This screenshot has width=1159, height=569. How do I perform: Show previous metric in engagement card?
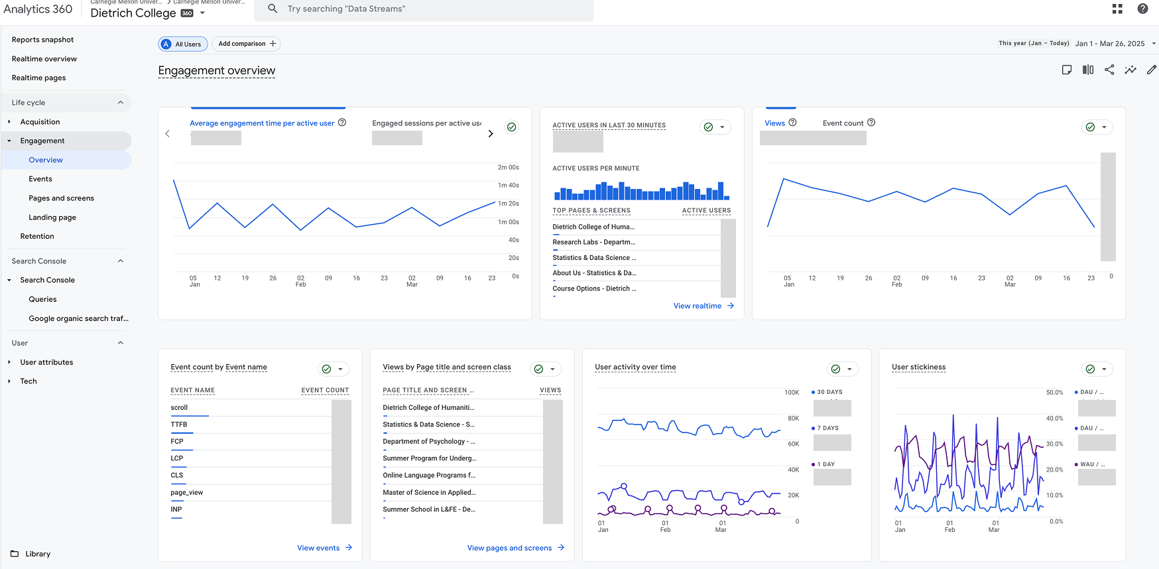168,133
